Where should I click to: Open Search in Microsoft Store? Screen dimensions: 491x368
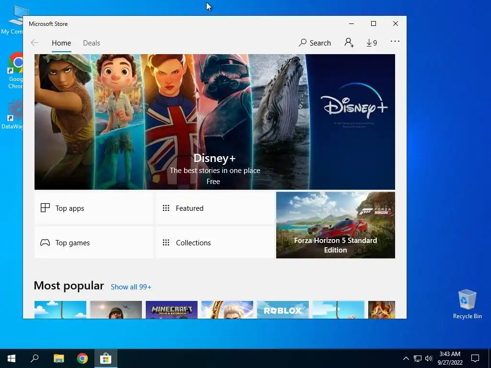click(315, 43)
